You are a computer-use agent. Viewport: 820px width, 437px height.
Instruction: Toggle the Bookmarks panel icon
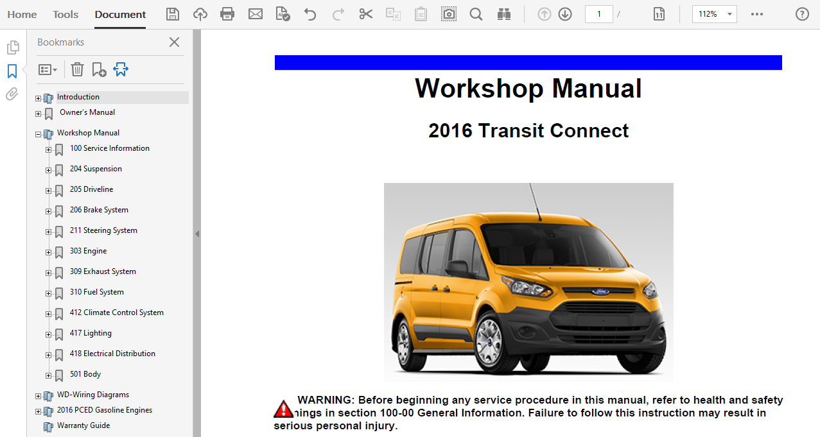pos(12,71)
